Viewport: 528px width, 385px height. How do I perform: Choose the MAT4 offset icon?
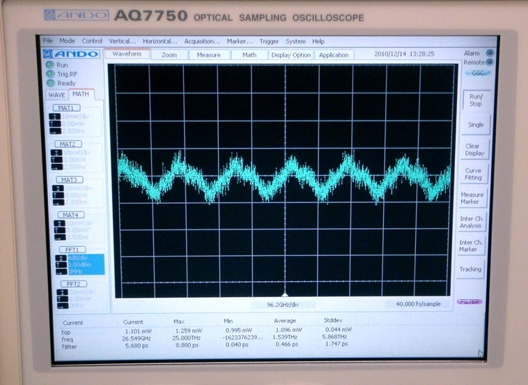[x=60, y=230]
